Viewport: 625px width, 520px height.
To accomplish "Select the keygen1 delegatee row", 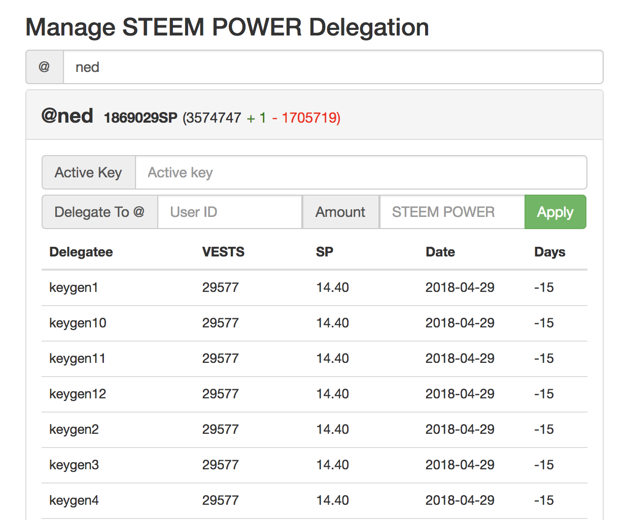I will click(x=74, y=287).
